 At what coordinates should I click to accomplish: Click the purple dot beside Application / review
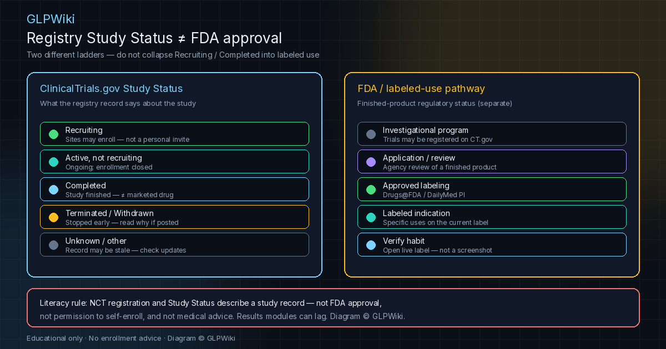pyautogui.click(x=371, y=162)
